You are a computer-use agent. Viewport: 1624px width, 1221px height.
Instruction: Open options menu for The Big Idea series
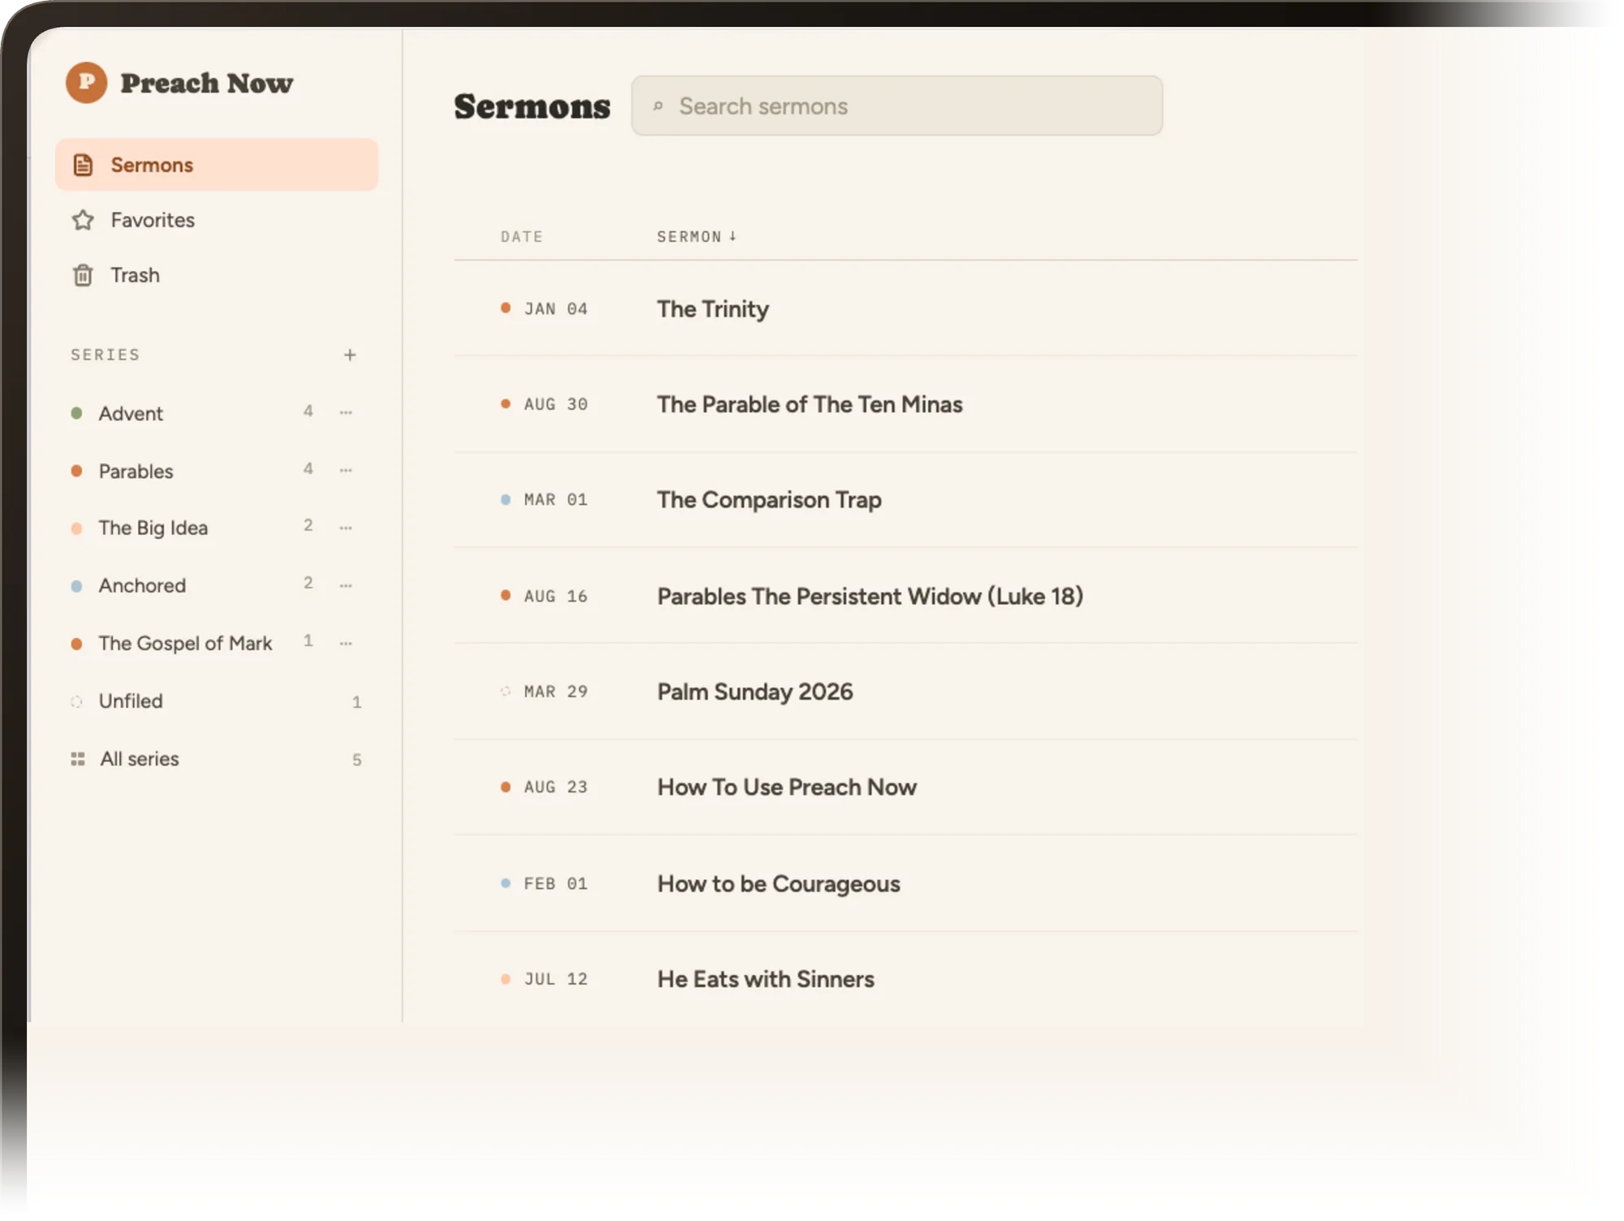pyautogui.click(x=346, y=528)
